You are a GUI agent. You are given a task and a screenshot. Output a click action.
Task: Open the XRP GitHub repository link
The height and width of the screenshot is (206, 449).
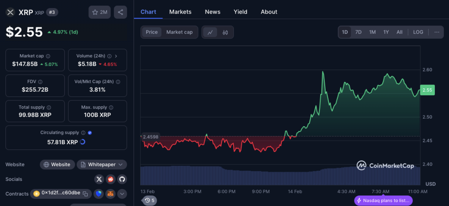pyautogui.click(x=122, y=179)
